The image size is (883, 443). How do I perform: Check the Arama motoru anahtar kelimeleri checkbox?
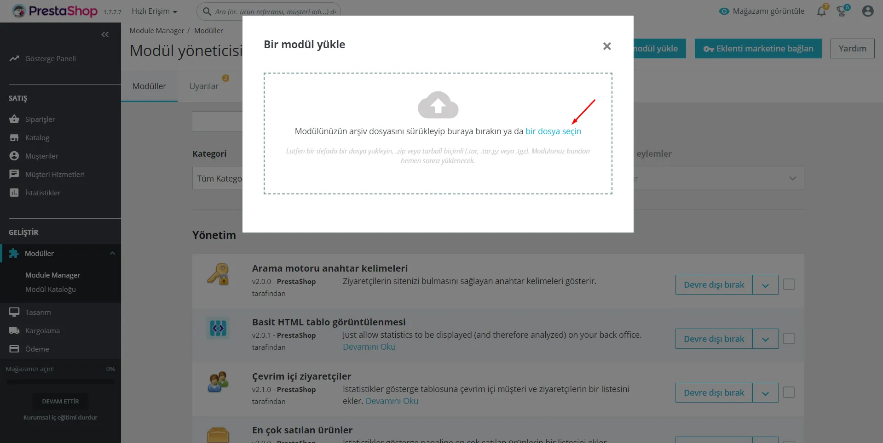[789, 284]
